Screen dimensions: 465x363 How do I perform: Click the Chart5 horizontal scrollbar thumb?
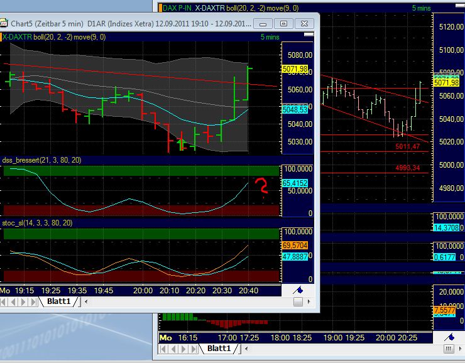pos(298,302)
